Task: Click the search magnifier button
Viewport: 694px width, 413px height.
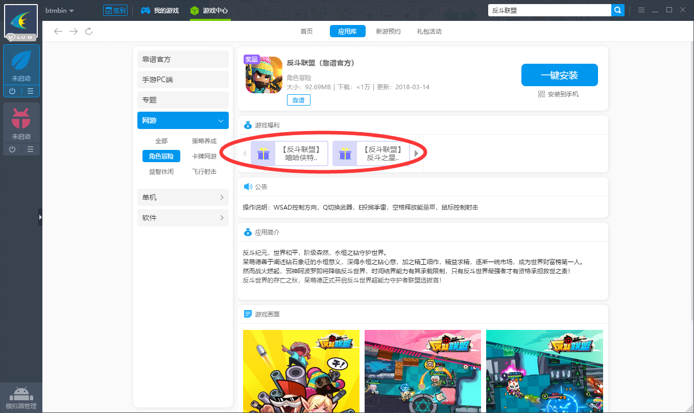Action: (618, 10)
